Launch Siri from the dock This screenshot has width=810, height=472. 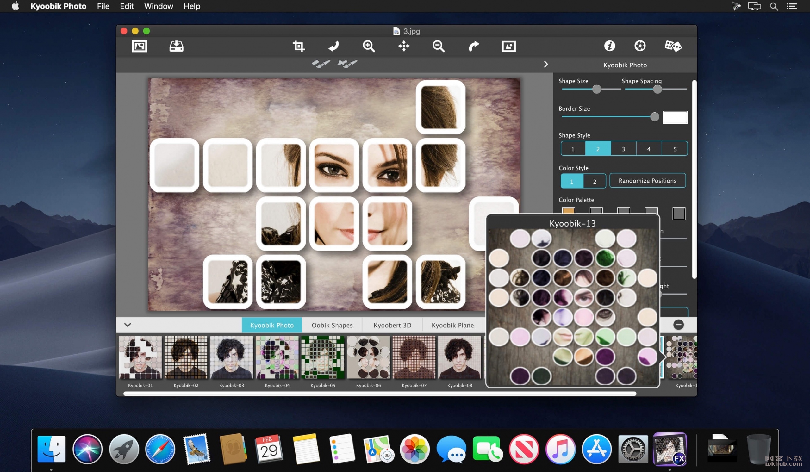(x=87, y=449)
